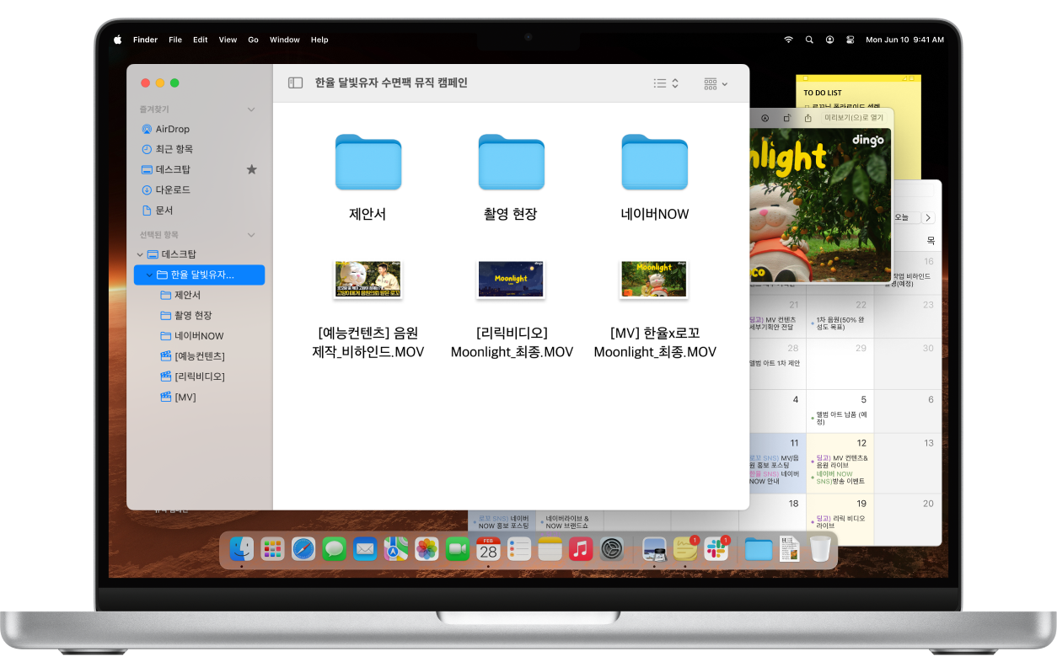
Task: Open the starred 데스크탑 favorite
Action: point(172,169)
